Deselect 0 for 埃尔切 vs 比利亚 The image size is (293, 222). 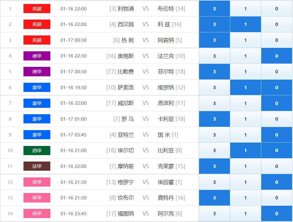277,151
